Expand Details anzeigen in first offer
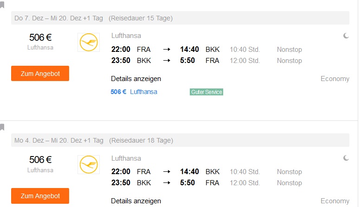This screenshot has height=207, width=361. [136, 79]
